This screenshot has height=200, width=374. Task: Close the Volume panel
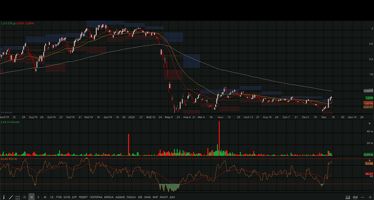click(x=370, y=123)
